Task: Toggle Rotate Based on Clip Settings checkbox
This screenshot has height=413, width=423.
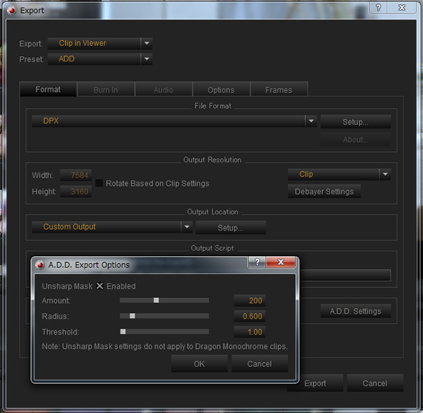Action: pos(99,183)
